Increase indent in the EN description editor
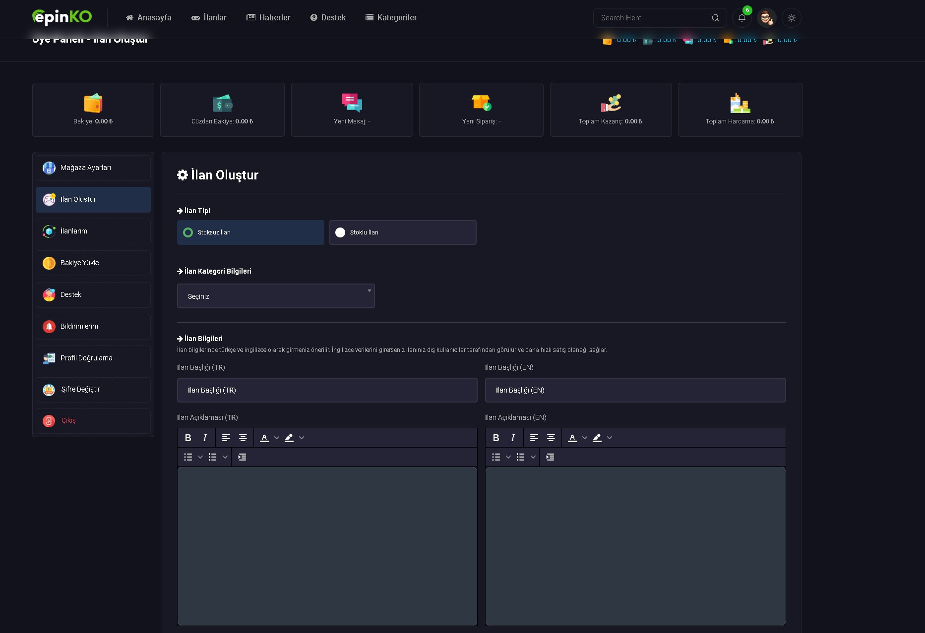 (550, 457)
